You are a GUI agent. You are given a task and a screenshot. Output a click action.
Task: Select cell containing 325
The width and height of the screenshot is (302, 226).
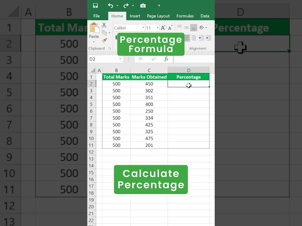click(149, 132)
